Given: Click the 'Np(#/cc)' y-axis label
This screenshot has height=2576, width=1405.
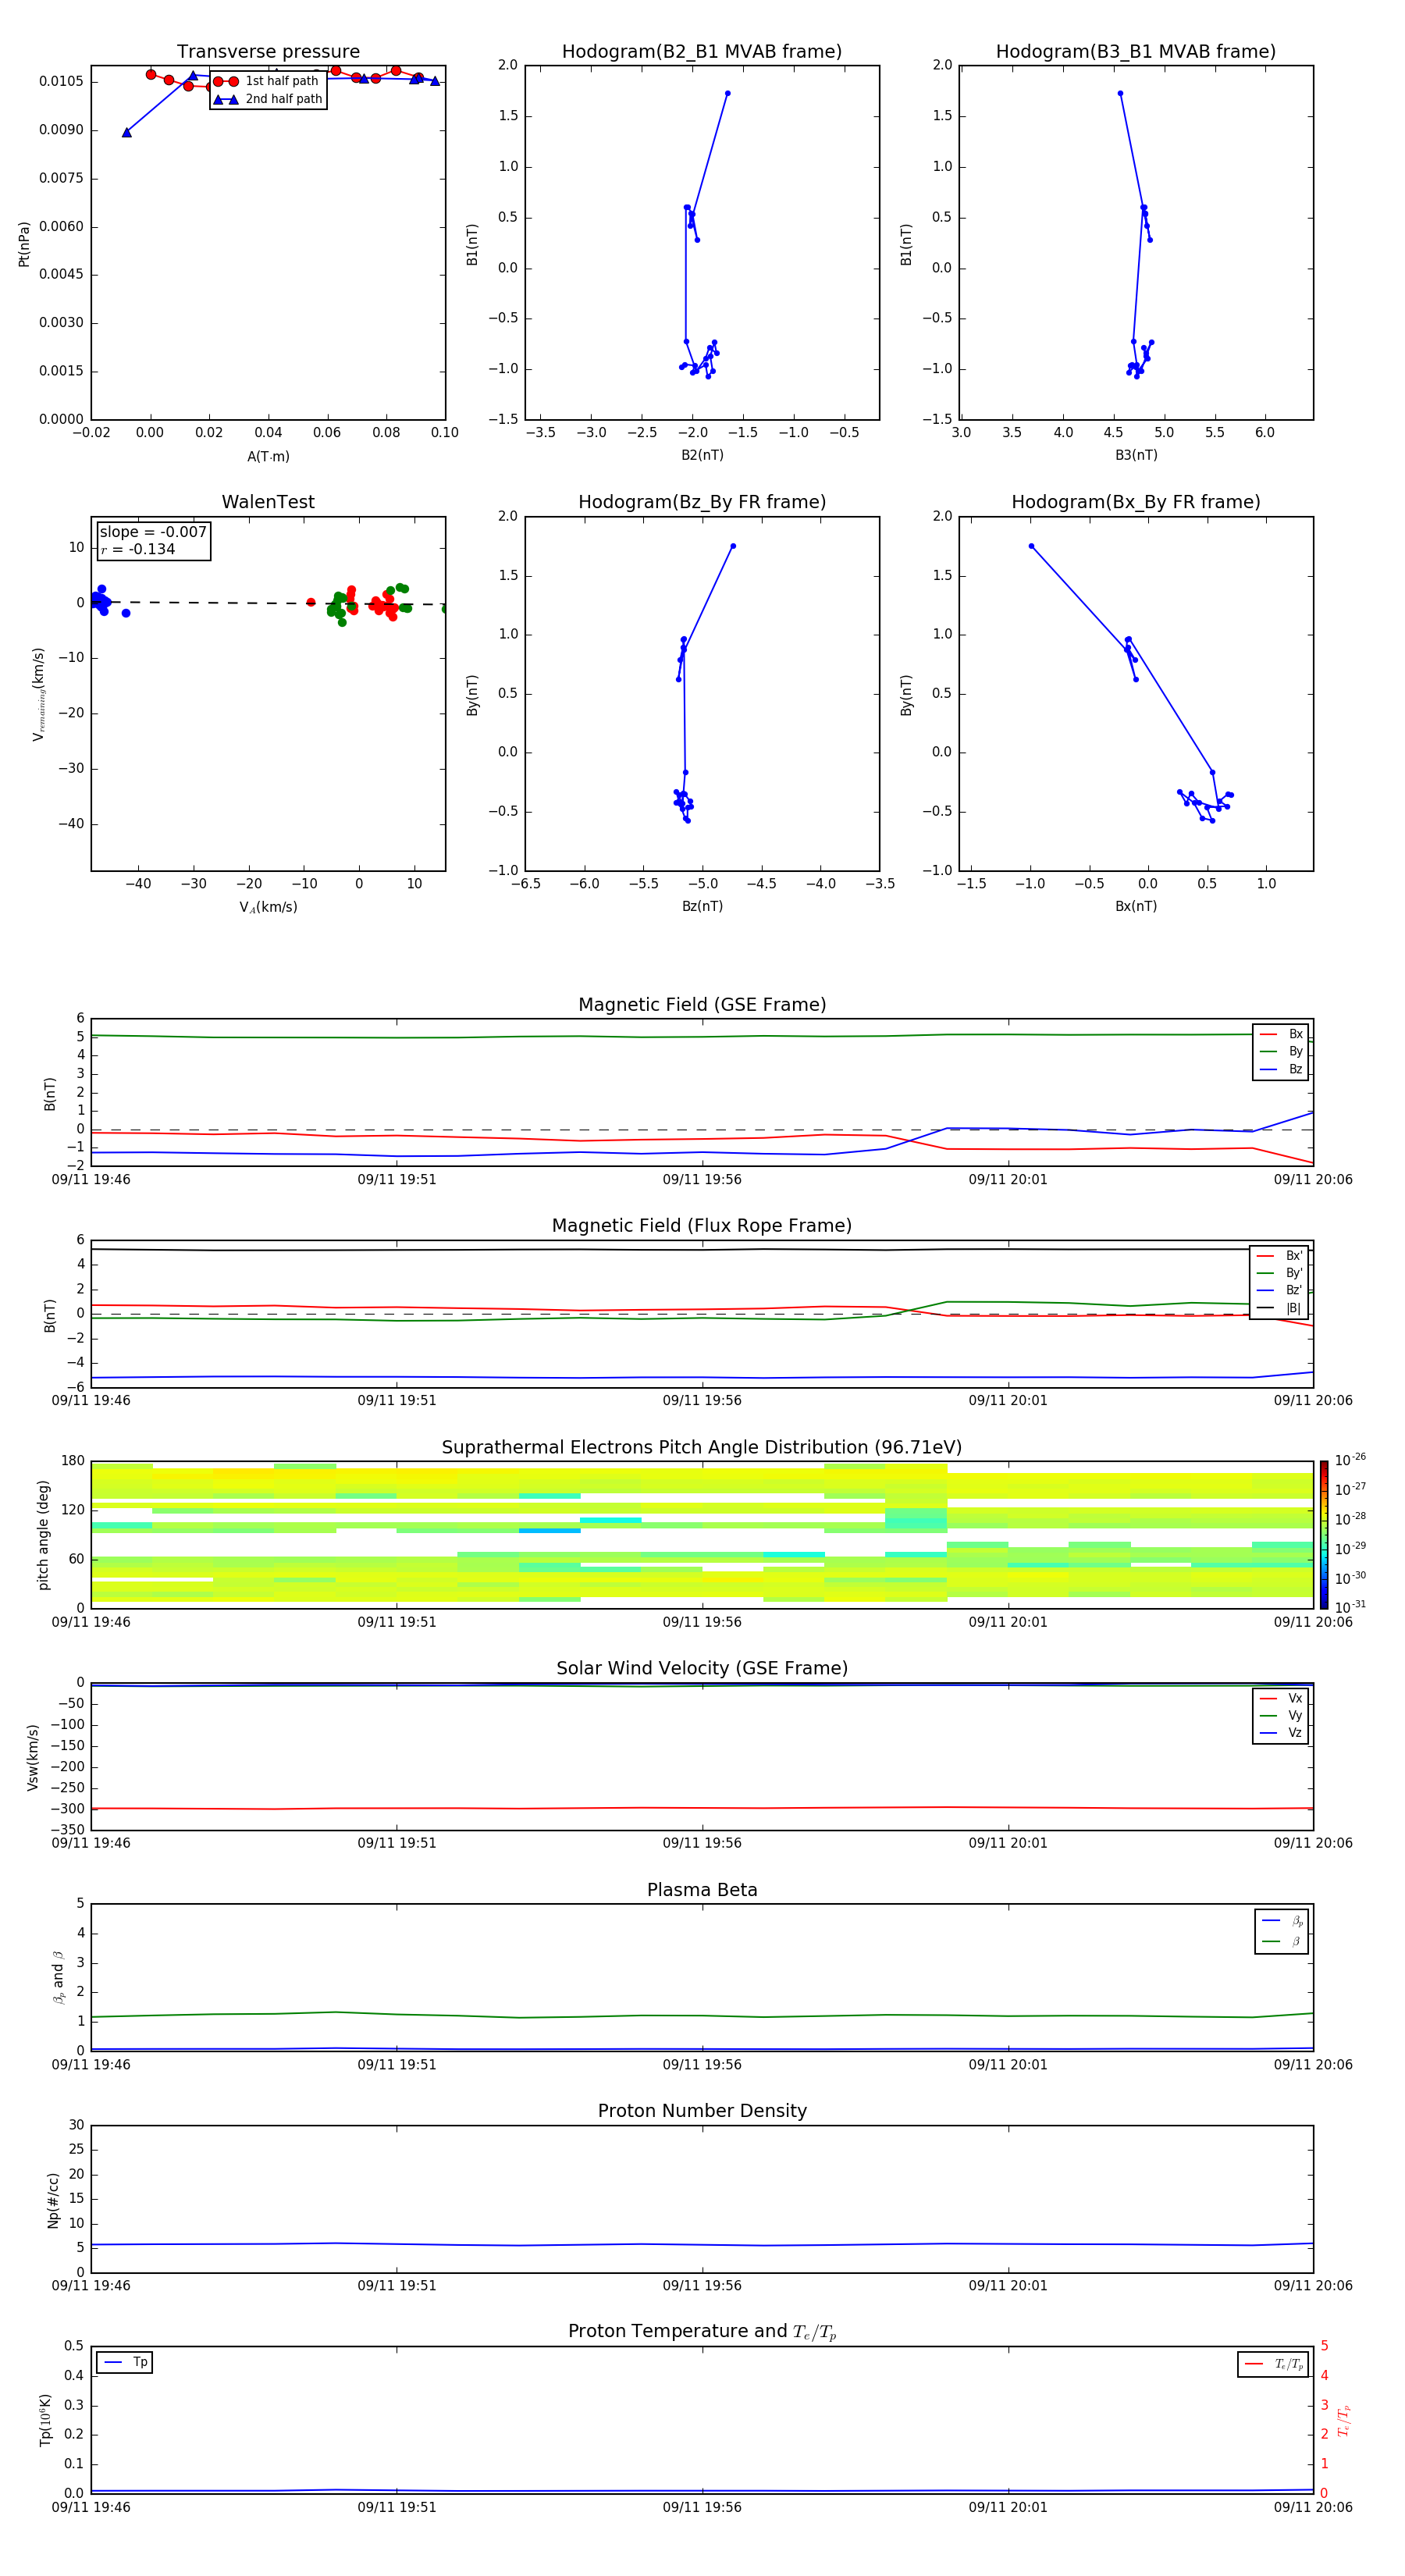Looking at the screenshot, I should pyautogui.click(x=53, y=2200).
